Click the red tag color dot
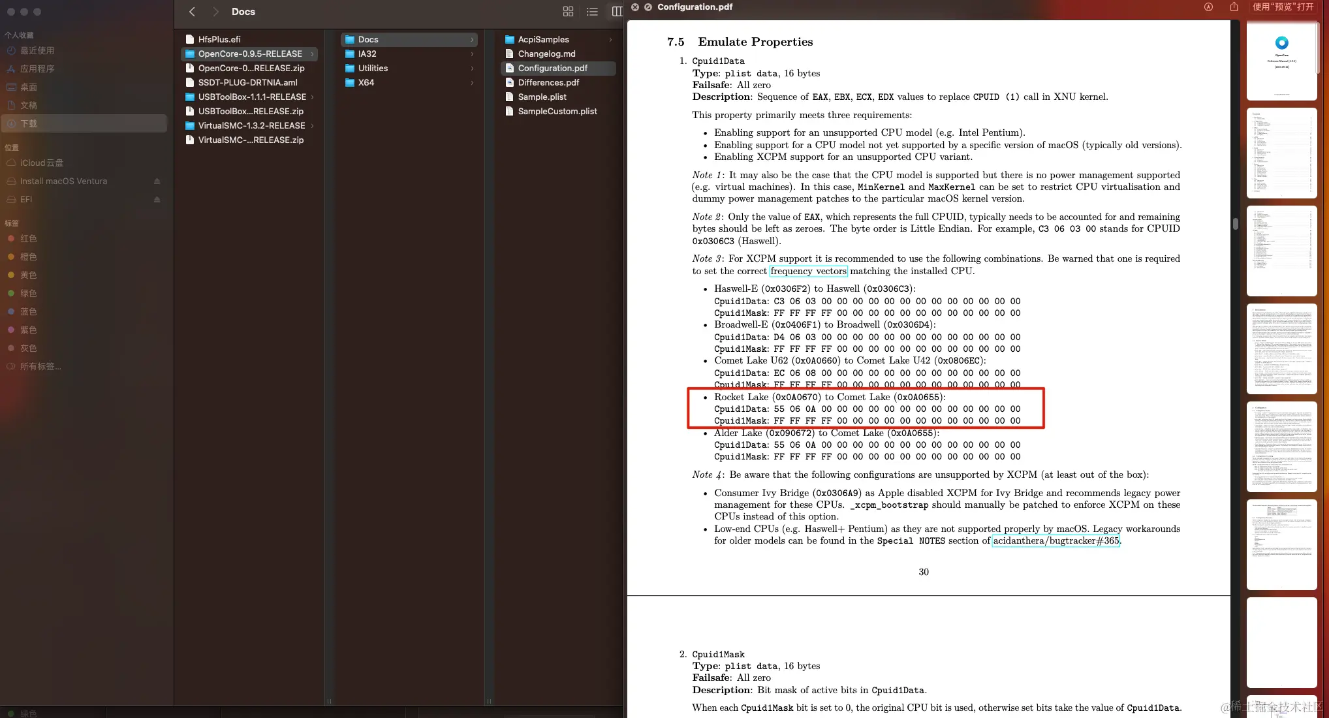 click(11, 239)
